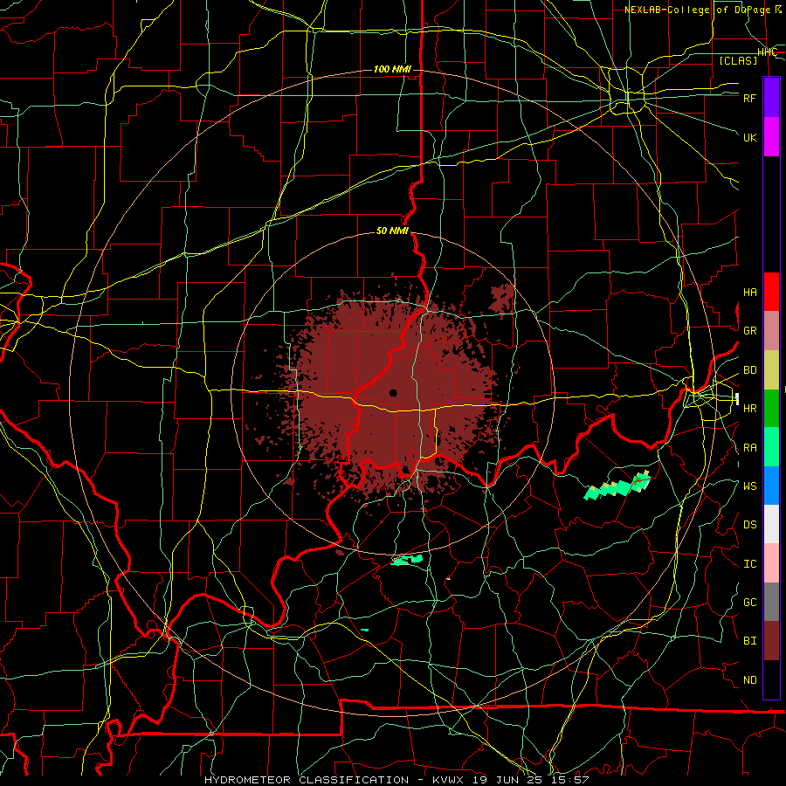Click the black radar site dot at center
786x786 pixels.
coord(393,393)
